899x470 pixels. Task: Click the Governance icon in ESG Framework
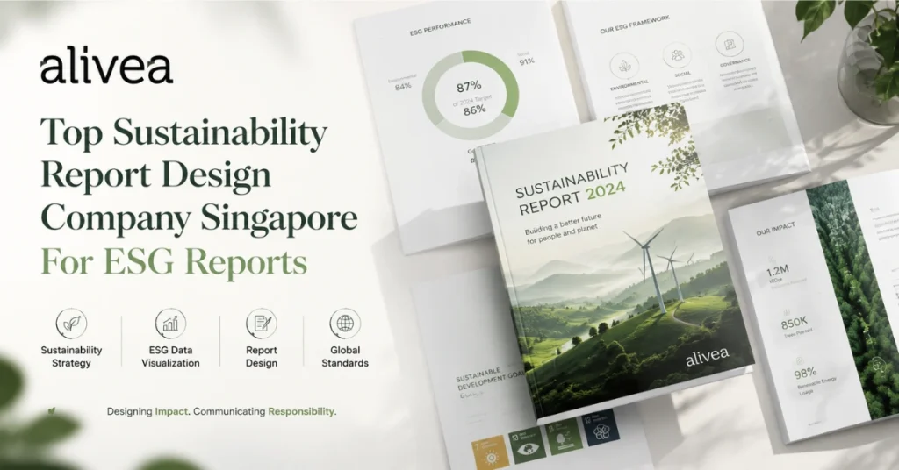coord(730,44)
